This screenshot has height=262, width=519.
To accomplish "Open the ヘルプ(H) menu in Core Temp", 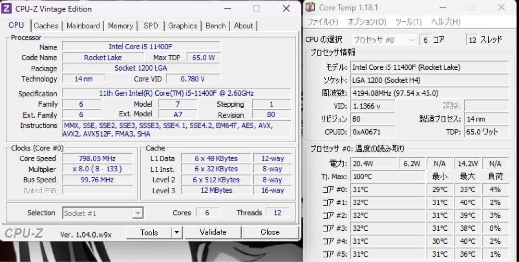I will point(445,22).
